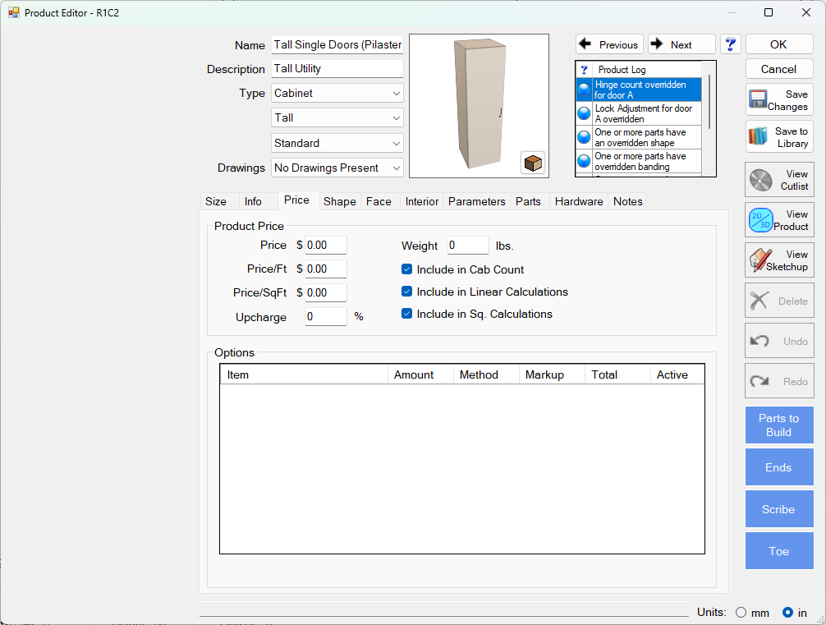826x625 pixels.
Task: Save Changes using the floppy disk button
Action: pos(779,100)
